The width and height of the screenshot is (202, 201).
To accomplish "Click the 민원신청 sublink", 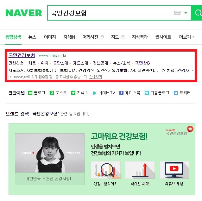I will 16,63.
